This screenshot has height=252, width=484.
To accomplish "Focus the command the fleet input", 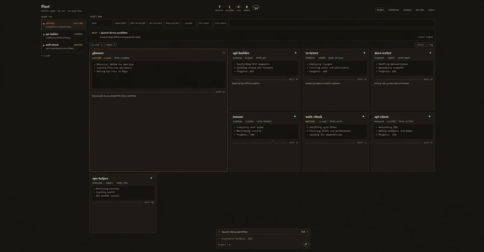I will 263,239.
